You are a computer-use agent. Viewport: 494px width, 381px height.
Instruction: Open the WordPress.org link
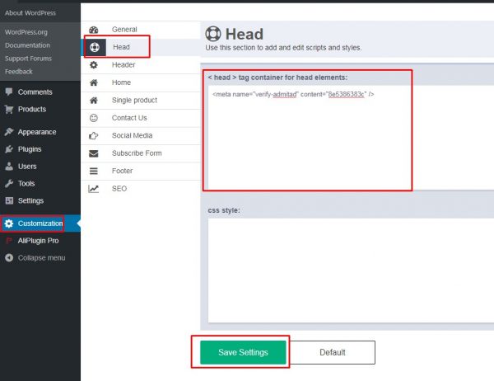(x=26, y=32)
